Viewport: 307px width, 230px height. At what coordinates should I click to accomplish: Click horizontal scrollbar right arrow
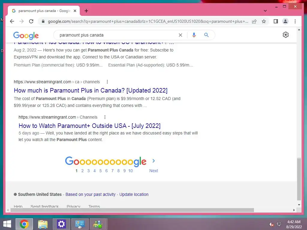coord(294,210)
